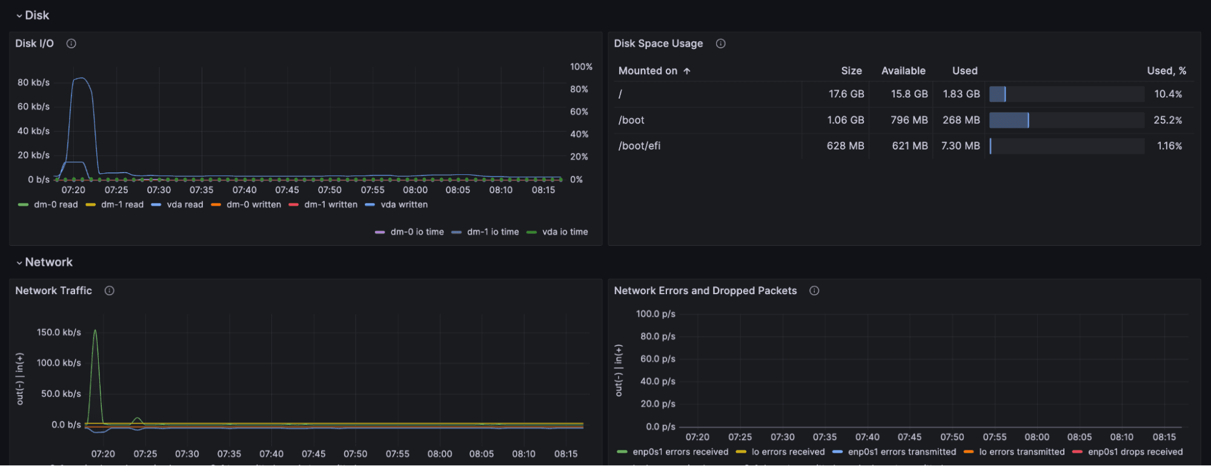The image size is (1211, 466).
Task: Click Network Errors and Dropped Packets title
Action: pos(706,290)
